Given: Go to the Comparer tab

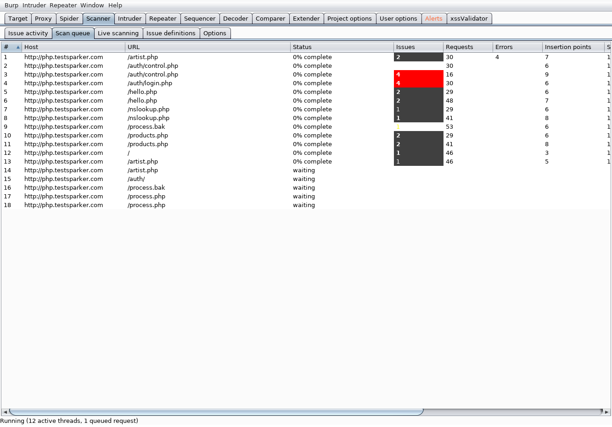Looking at the screenshot, I should pos(270,19).
